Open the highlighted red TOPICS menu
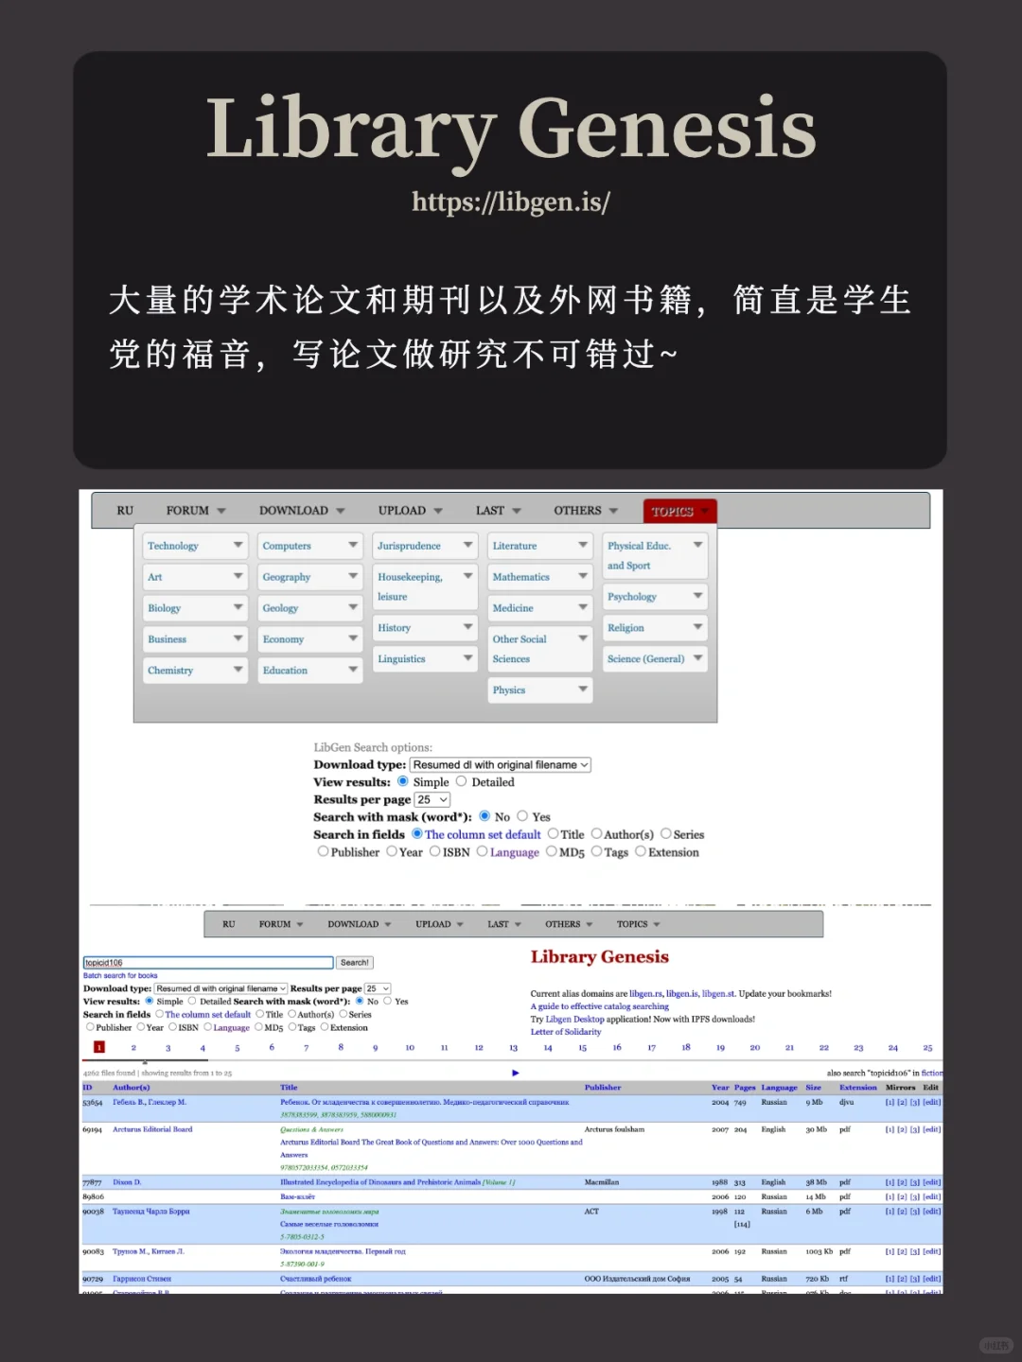 pos(678,511)
